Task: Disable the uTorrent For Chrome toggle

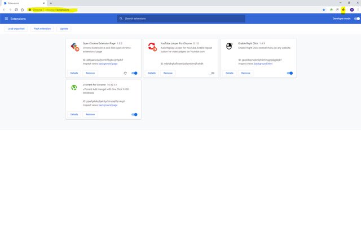Action: point(134,115)
